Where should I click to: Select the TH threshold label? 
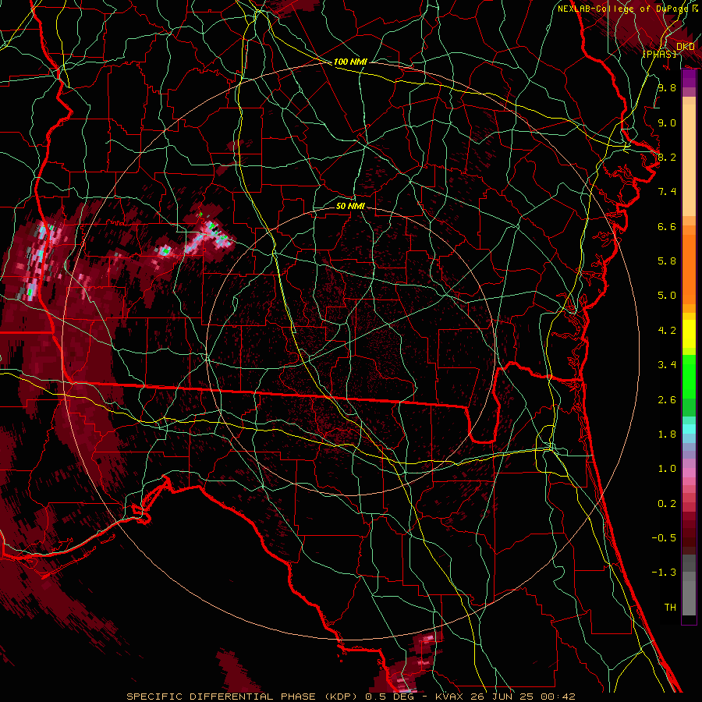pyautogui.click(x=670, y=608)
